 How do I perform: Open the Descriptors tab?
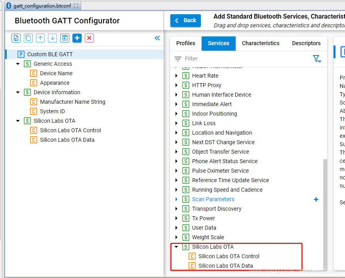click(306, 43)
